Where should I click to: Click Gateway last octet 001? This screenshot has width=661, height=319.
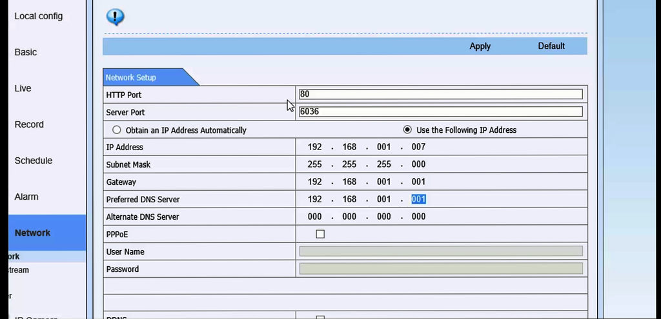point(418,182)
